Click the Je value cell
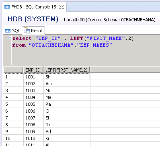 click(67, 125)
